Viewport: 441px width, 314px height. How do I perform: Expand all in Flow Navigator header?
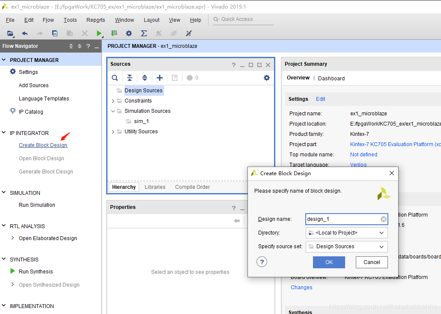(80, 46)
